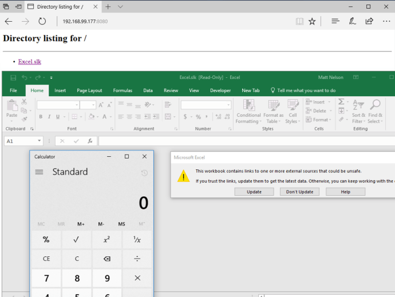Viewport: 395px width, 297px height.
Task: Open calculator history icon
Action: tap(144, 172)
